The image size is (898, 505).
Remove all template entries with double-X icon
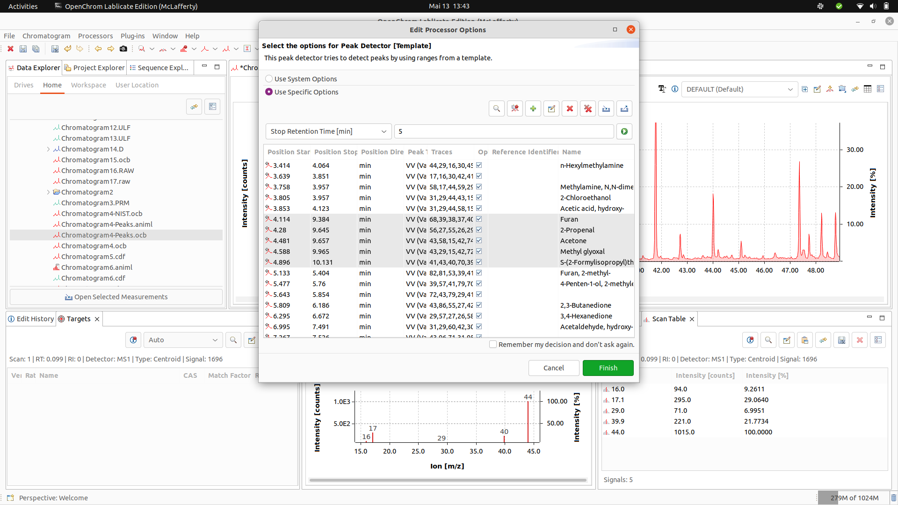[587, 108]
